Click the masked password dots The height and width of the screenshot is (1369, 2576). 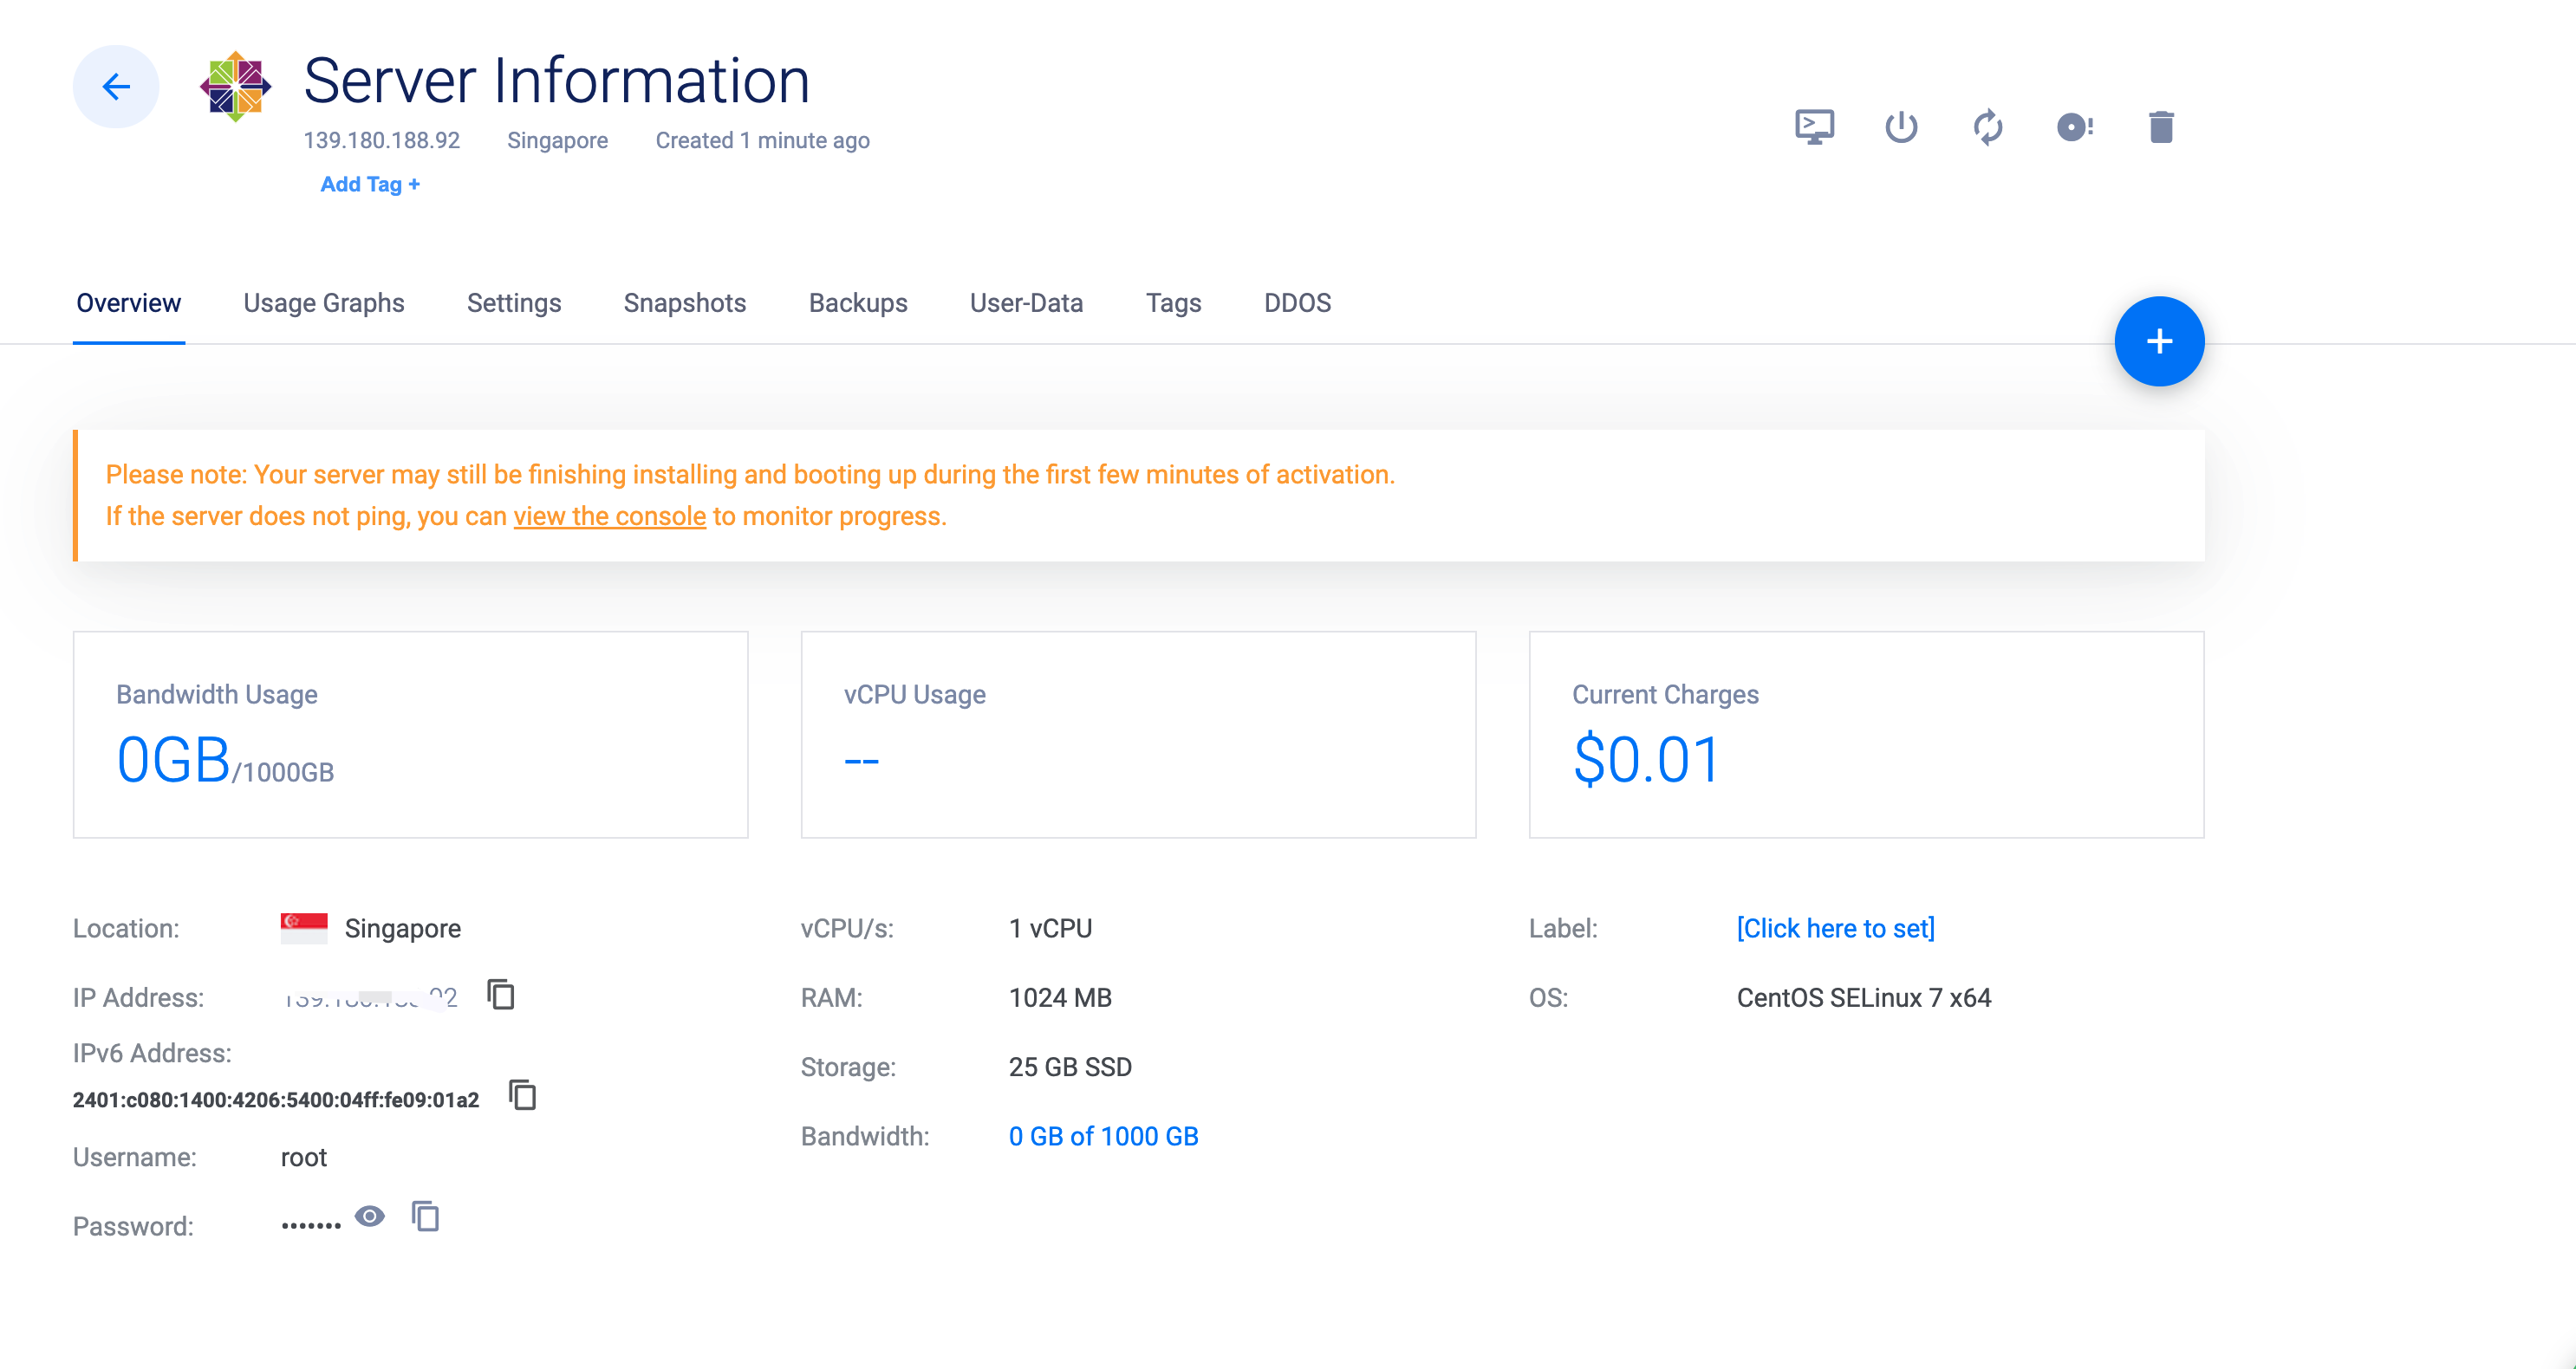coord(311,1226)
